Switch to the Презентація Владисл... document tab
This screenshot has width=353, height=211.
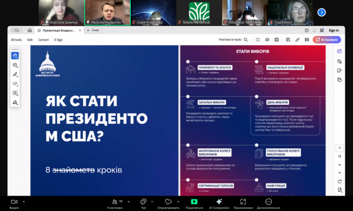click(x=59, y=30)
